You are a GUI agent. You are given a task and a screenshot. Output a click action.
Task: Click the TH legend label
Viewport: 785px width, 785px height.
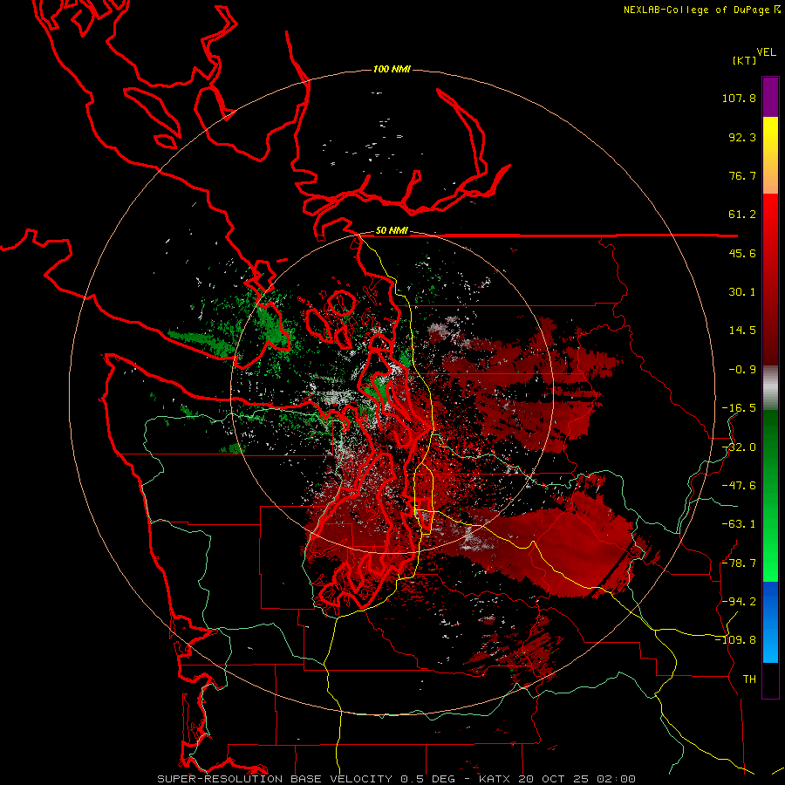749,679
